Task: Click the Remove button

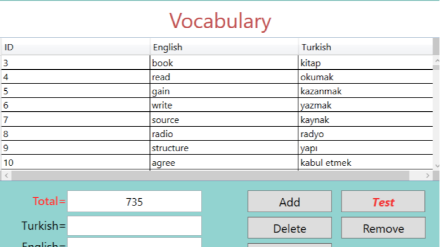Action: [383, 228]
